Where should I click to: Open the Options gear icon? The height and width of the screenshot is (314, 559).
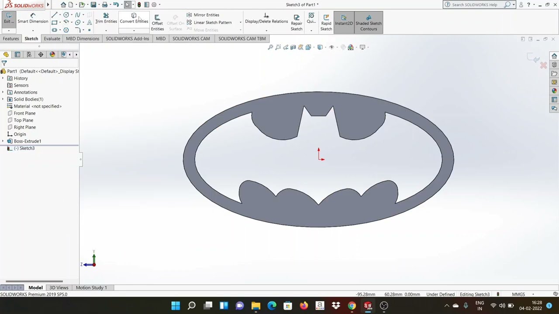(x=154, y=5)
